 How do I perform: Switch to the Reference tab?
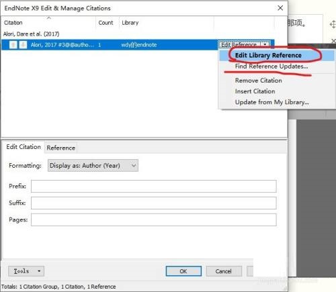(60, 148)
